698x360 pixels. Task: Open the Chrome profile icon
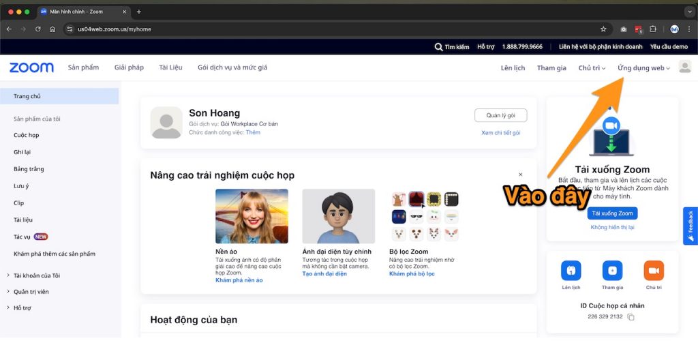pos(674,29)
